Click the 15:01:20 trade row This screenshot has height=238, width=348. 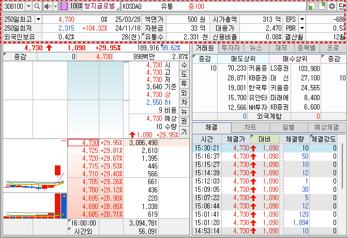(x=265, y=222)
